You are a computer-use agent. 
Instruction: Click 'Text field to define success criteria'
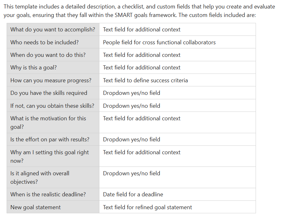coord(145,80)
